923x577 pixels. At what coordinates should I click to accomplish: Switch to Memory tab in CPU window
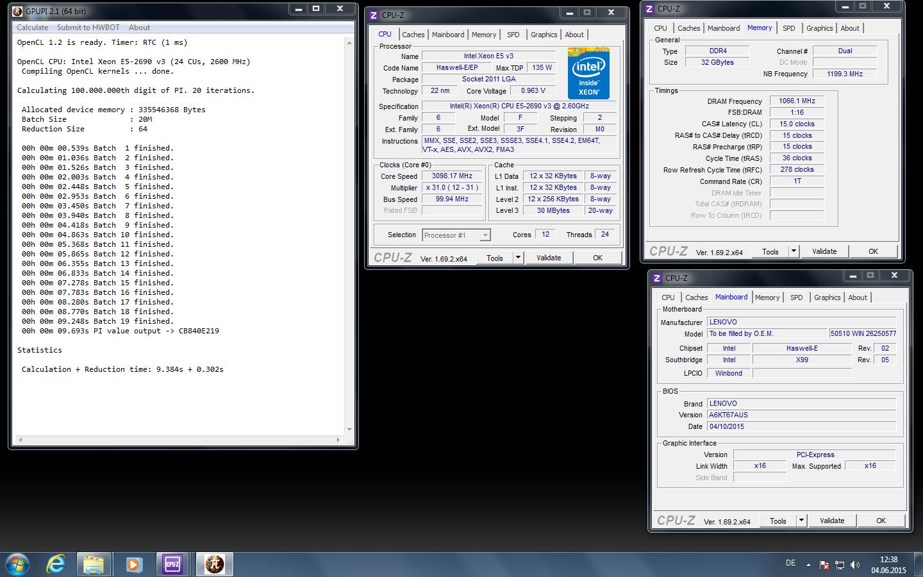[484, 35]
